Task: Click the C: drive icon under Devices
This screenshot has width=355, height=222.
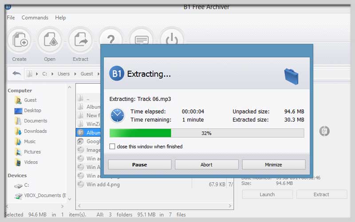Action: point(18,186)
